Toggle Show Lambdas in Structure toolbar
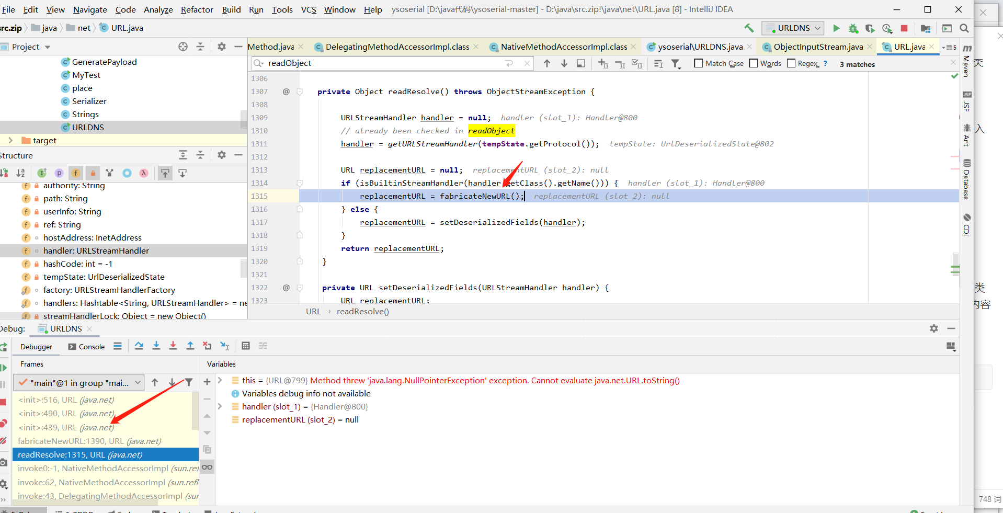 (144, 173)
